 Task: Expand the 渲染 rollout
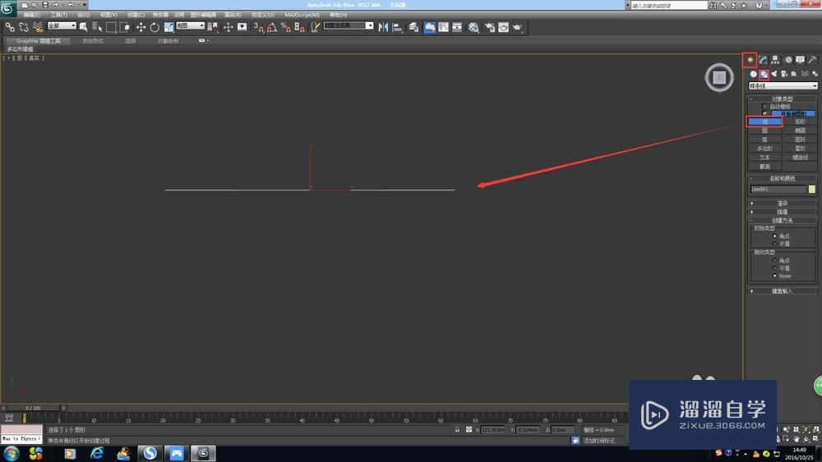[783, 203]
